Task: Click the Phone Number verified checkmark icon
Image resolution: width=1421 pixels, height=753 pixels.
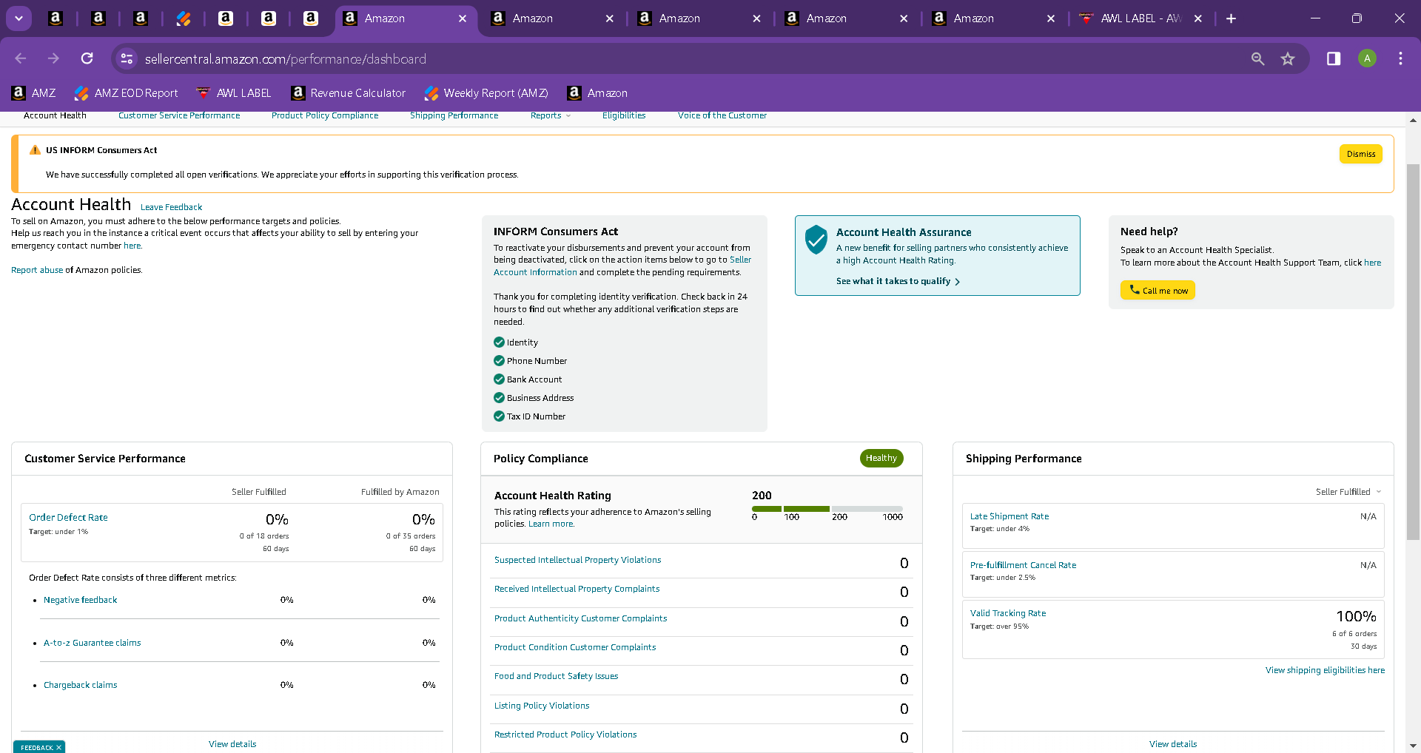Action: (499, 361)
